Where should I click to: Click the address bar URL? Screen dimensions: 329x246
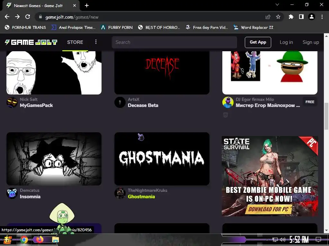pos(72,17)
